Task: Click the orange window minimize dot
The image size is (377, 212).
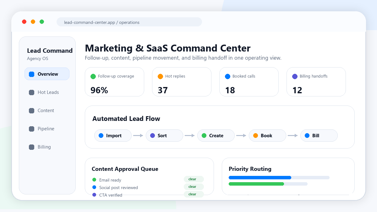Action: pos(33,22)
